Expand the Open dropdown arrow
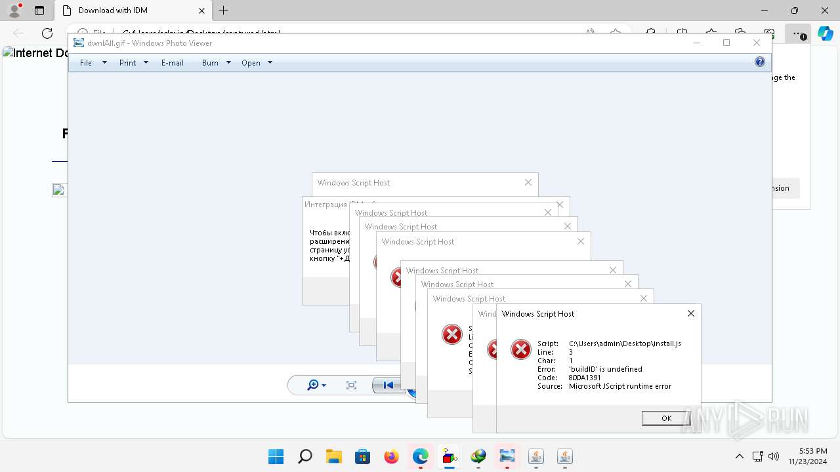This screenshot has width=840, height=472. tap(270, 63)
